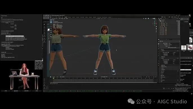Open the Render properties tab icon
Viewport: 193px width, 109px height.
pos(159,43)
